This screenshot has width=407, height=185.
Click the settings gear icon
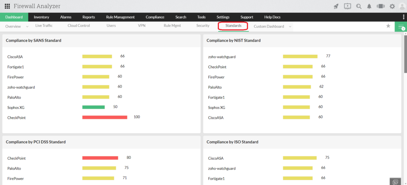point(392,6)
